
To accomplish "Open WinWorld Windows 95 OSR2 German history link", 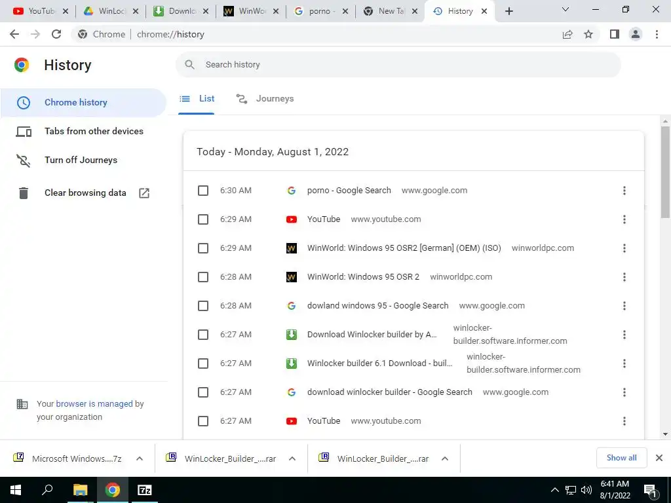I will click(x=404, y=248).
